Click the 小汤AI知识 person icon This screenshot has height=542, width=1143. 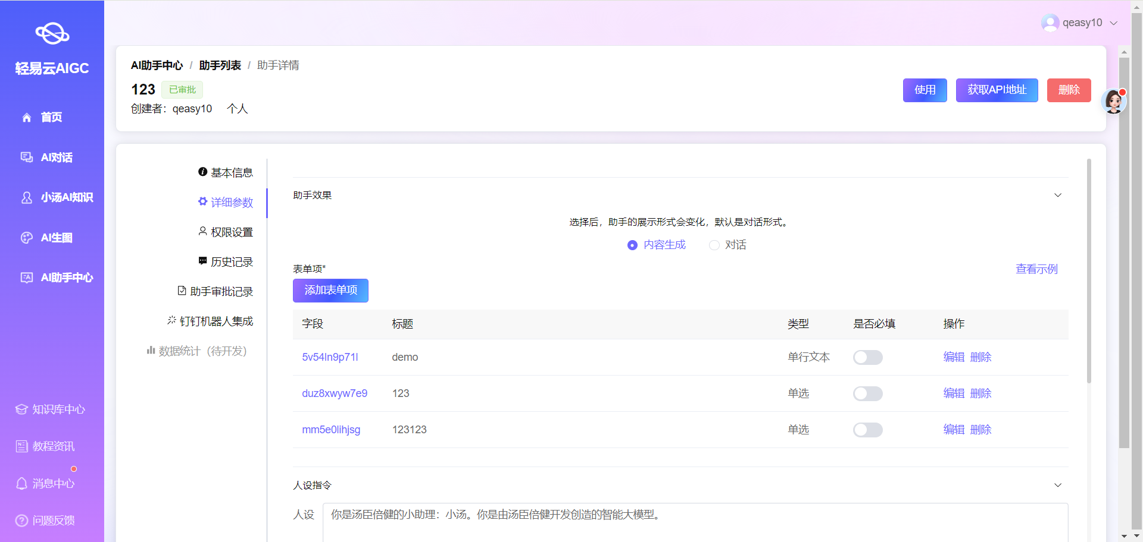[x=27, y=197]
